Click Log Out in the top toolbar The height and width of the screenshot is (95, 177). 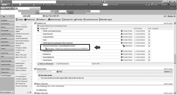[x=171, y=5]
